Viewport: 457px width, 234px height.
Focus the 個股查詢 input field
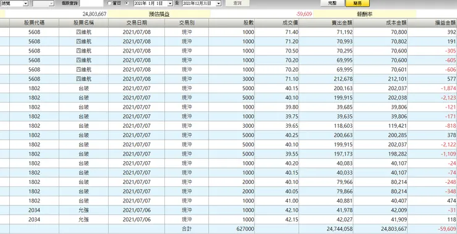(91, 3)
